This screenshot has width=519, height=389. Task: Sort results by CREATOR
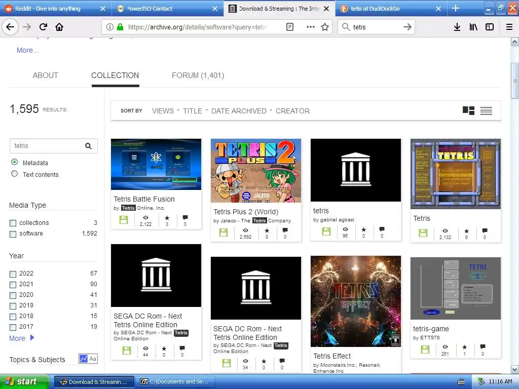[x=292, y=111]
